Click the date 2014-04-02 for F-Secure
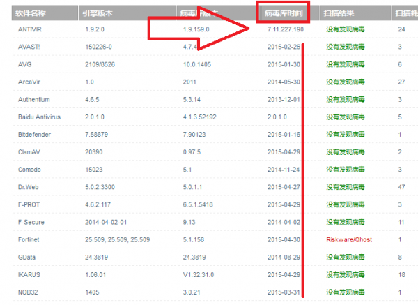Viewport: 418px width, 305px height. click(x=284, y=222)
